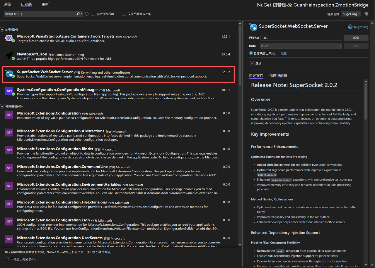Open the nuget.org link
Viewport: 375px width, 268px height.
point(361,27)
